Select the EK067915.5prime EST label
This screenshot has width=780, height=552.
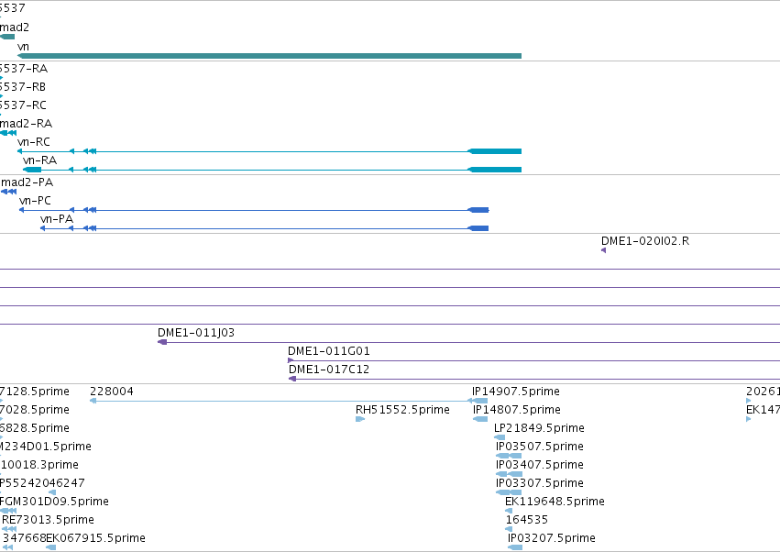pyautogui.click(x=95, y=538)
